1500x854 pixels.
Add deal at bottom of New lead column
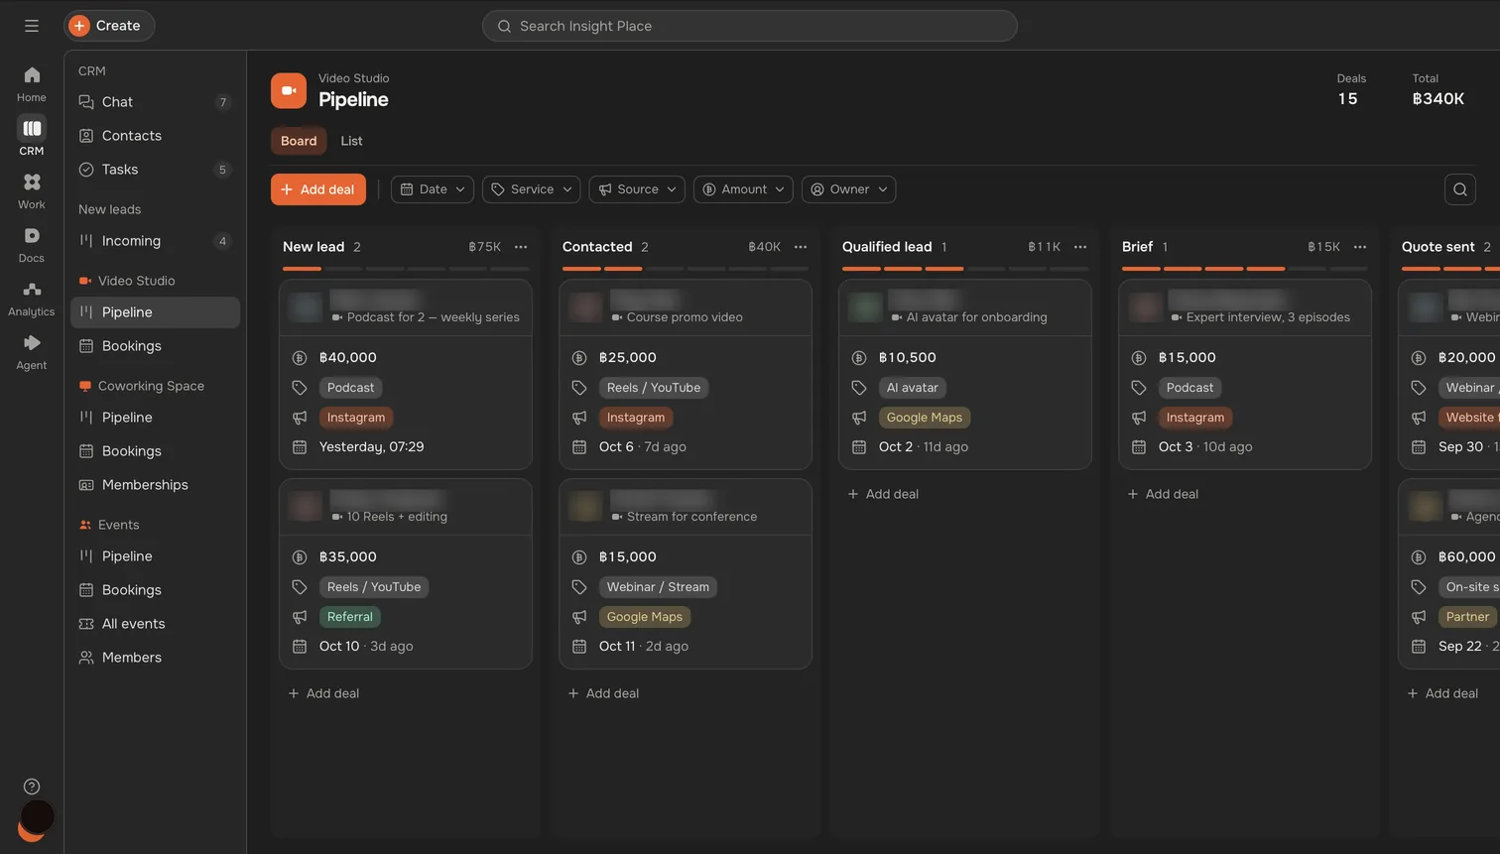pos(323,693)
